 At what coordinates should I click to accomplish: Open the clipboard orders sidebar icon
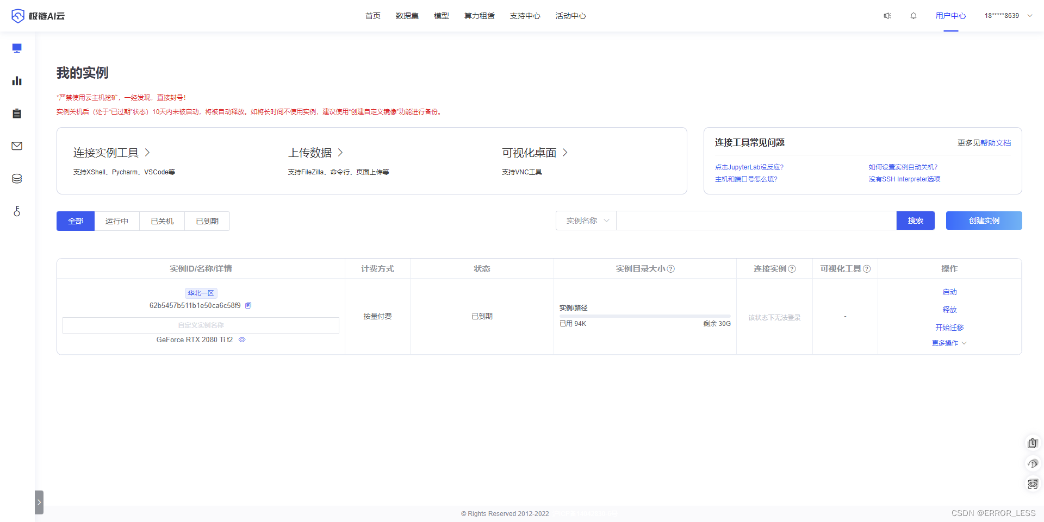pos(17,114)
